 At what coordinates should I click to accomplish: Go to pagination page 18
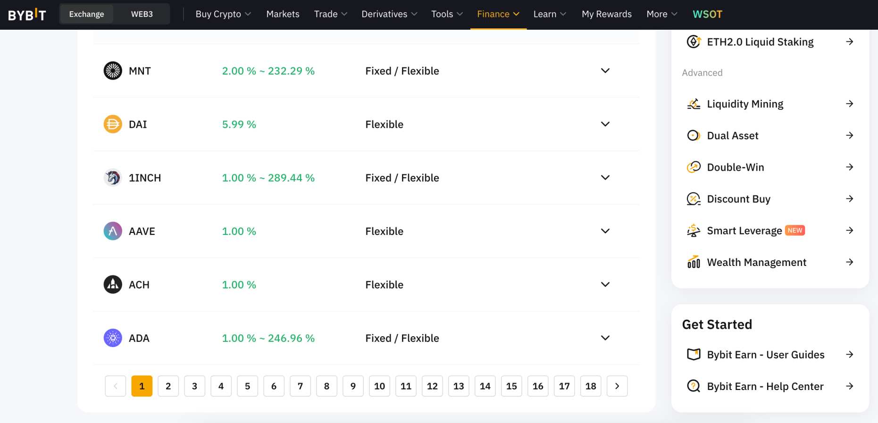pos(591,386)
